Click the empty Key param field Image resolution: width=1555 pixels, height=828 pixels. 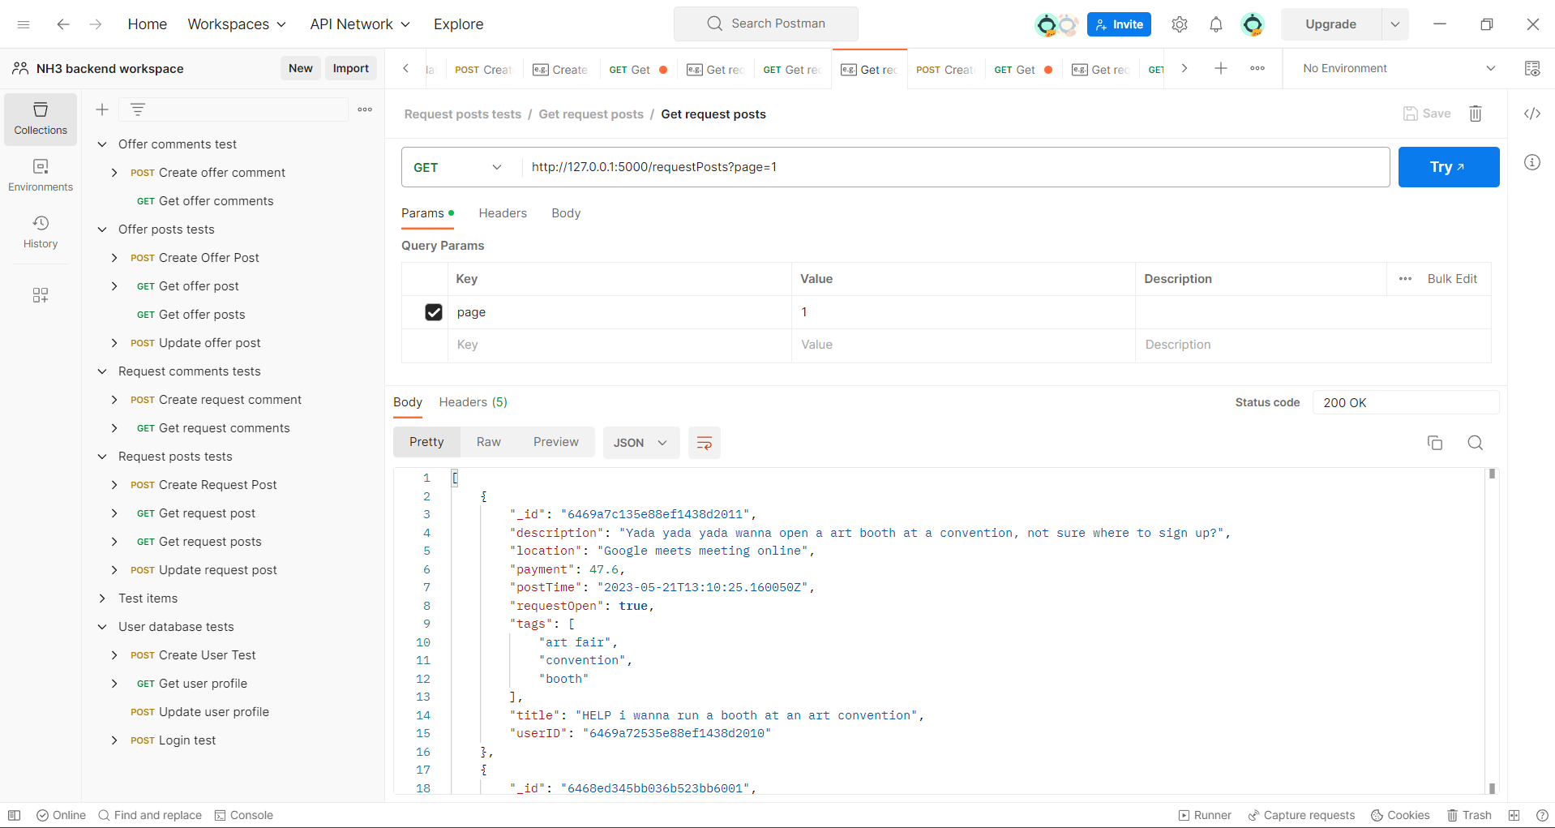click(x=619, y=345)
